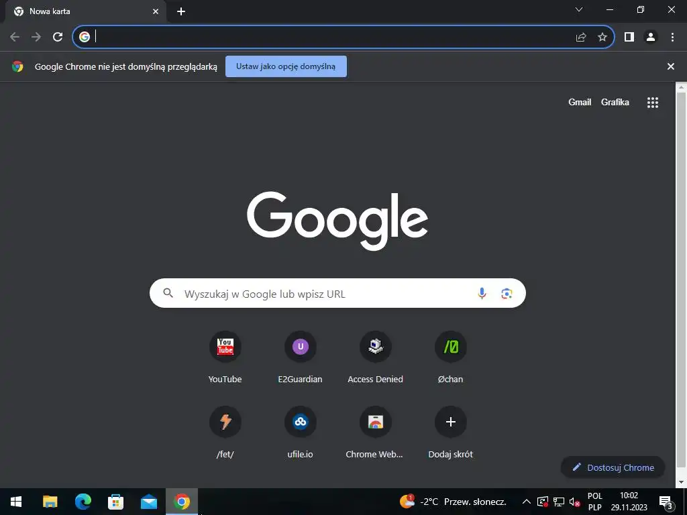Reload the current page
This screenshot has width=687, height=515.
click(58, 38)
